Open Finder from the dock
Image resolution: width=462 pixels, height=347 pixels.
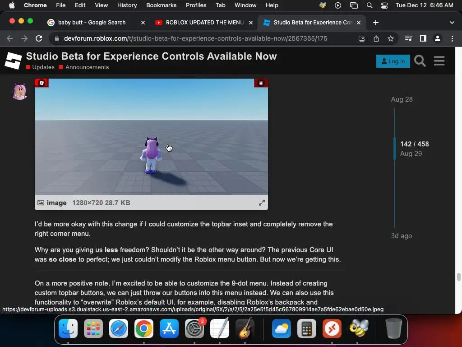tap(68, 328)
